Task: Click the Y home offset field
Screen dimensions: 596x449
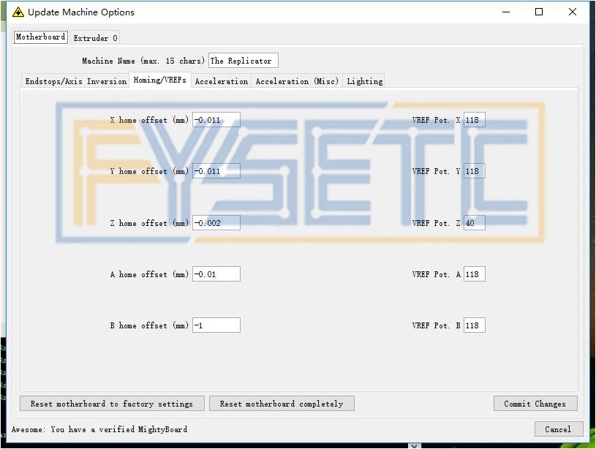Action: [216, 171]
